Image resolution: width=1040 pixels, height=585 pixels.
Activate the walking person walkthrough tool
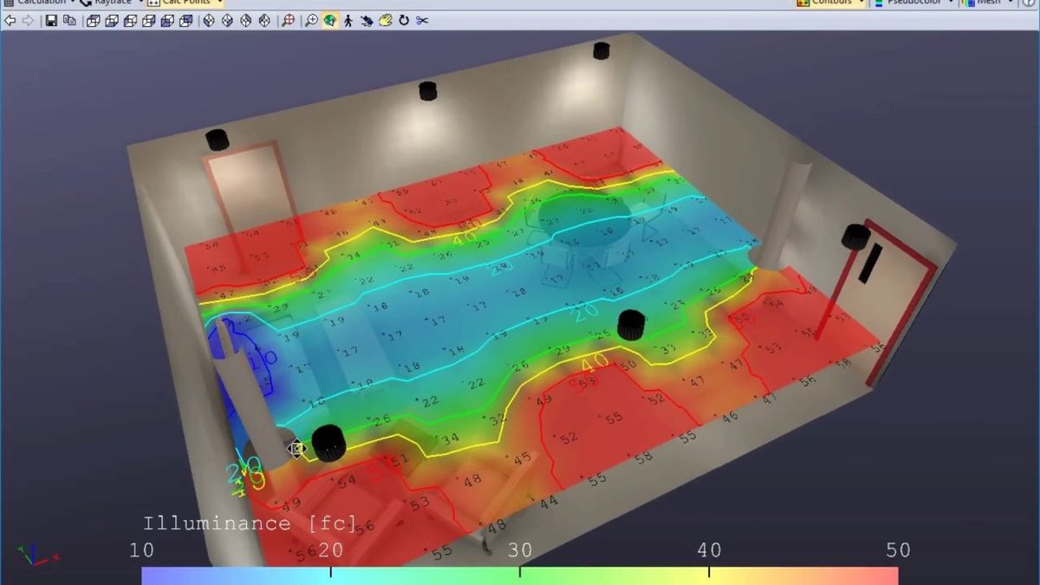(x=348, y=20)
